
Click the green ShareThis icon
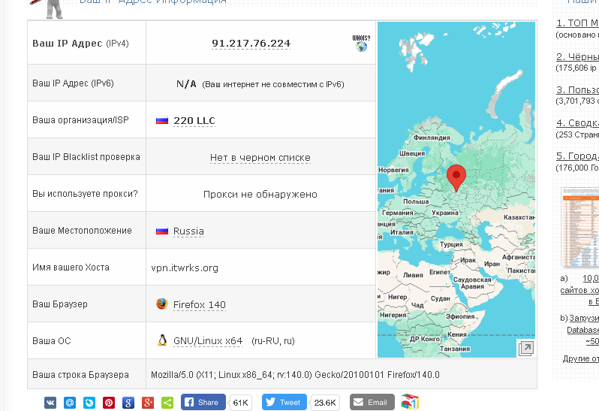pyautogui.click(x=167, y=403)
